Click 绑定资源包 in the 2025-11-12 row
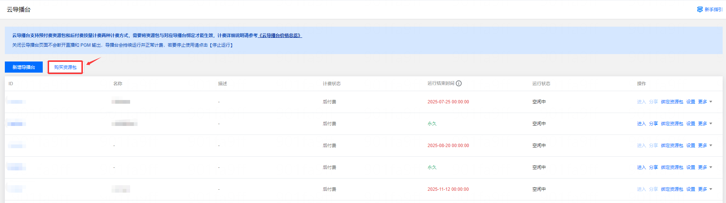Image resolution: width=726 pixels, height=203 pixels. click(x=672, y=189)
